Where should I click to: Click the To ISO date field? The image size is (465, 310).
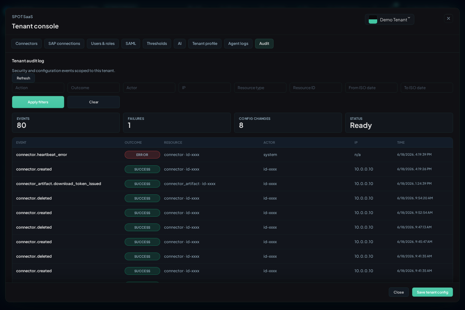coord(427,88)
